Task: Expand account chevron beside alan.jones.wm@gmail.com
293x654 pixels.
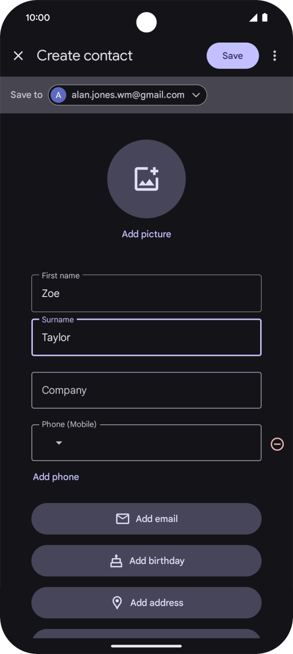Action: 196,95
